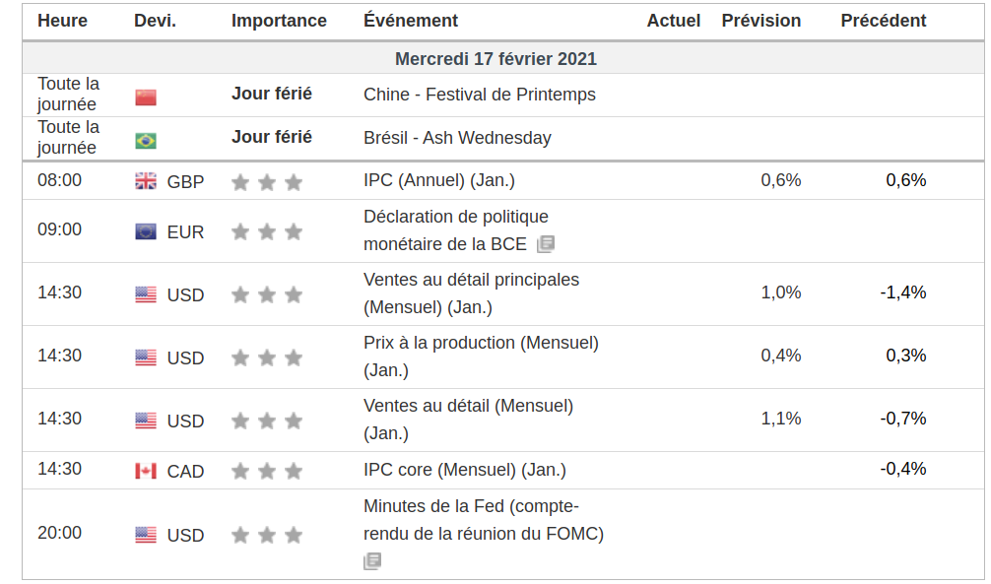Click the Mercredi 17 février 2021 date row
This screenshot has height=584, width=991.
(x=495, y=59)
